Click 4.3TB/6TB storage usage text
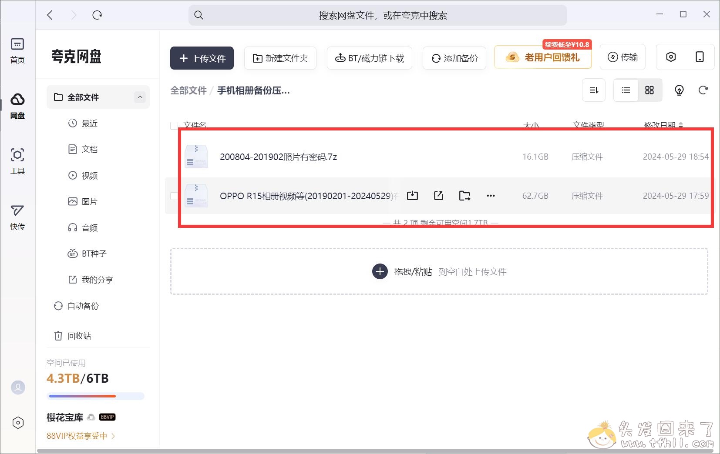 (x=77, y=378)
